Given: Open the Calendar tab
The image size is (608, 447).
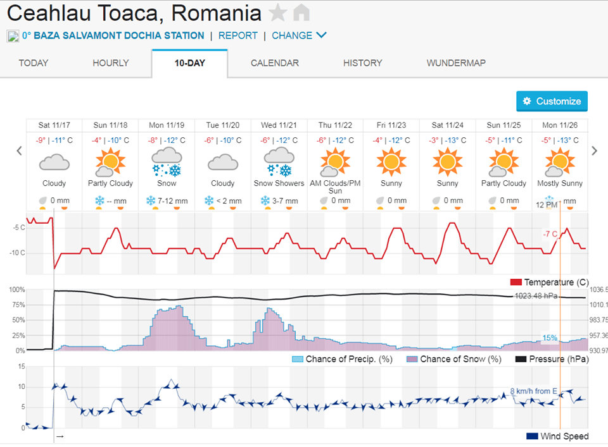Looking at the screenshot, I should click(x=275, y=63).
